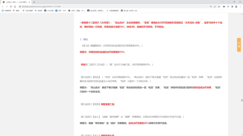Select the jx3 announcement tab

point(16,2)
